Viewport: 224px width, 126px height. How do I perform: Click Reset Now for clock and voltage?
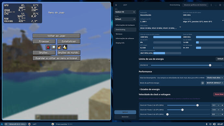(219, 94)
